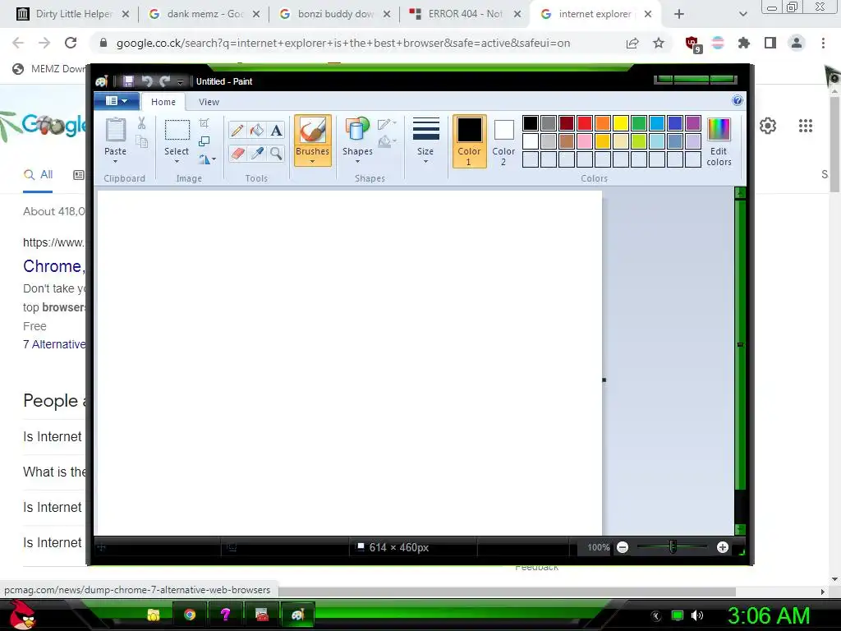Select Color 1 foreground button
Screen dimensions: 841x631
[469, 141]
